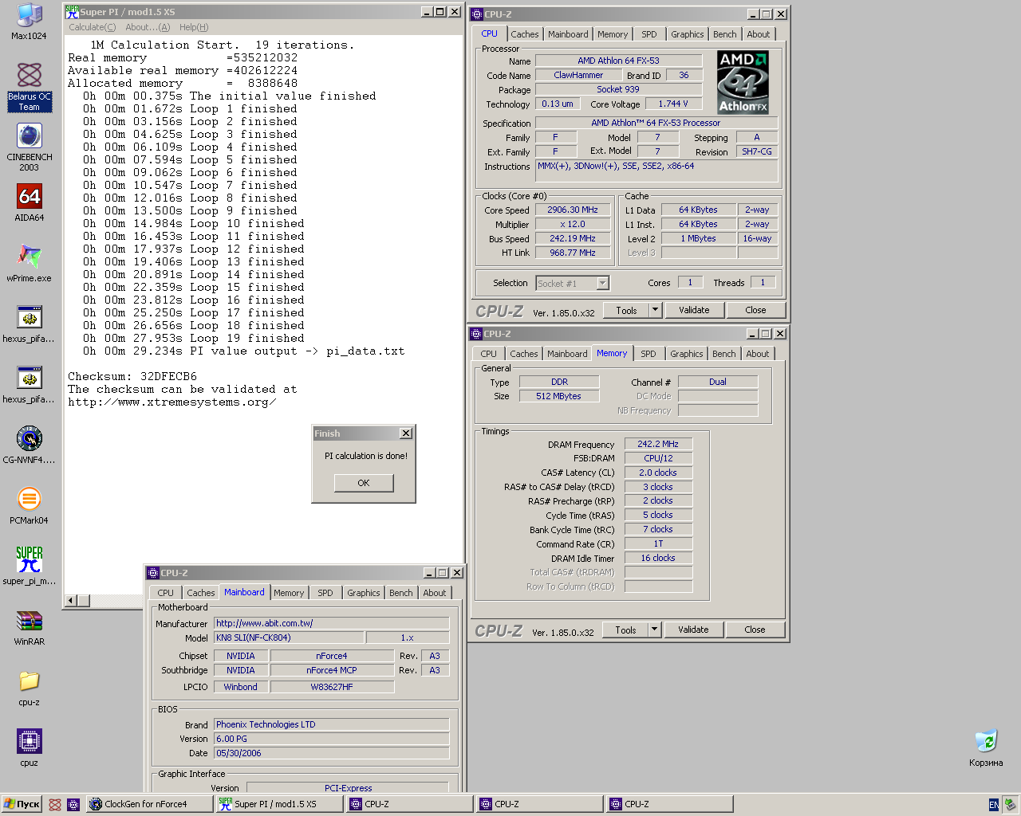Open the About menu in Super PI
The image size is (1021, 816).
pos(148,27)
